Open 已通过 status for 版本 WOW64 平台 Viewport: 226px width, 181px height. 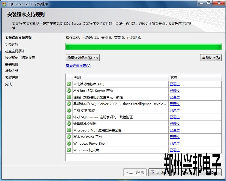[175, 137]
